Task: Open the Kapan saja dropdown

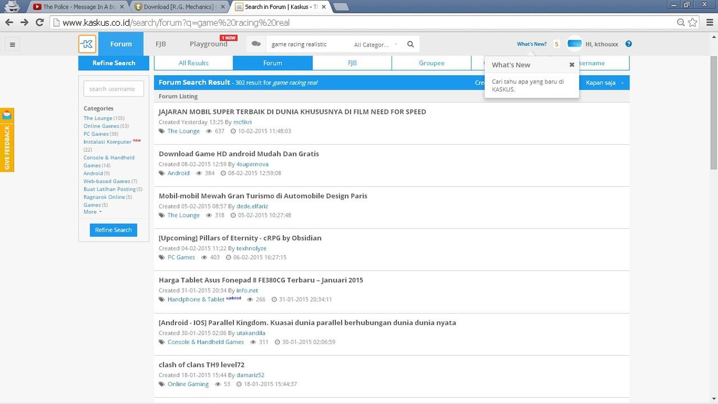Action: tap(605, 82)
